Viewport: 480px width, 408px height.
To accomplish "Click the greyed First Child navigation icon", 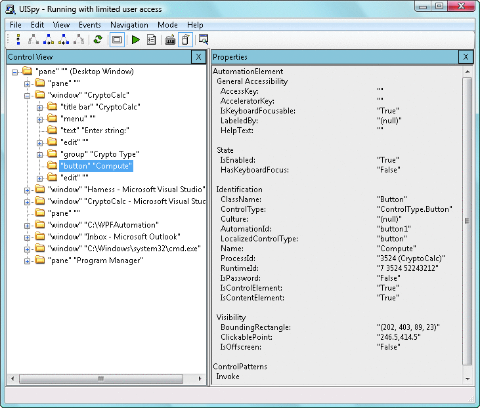I will (x=33, y=40).
